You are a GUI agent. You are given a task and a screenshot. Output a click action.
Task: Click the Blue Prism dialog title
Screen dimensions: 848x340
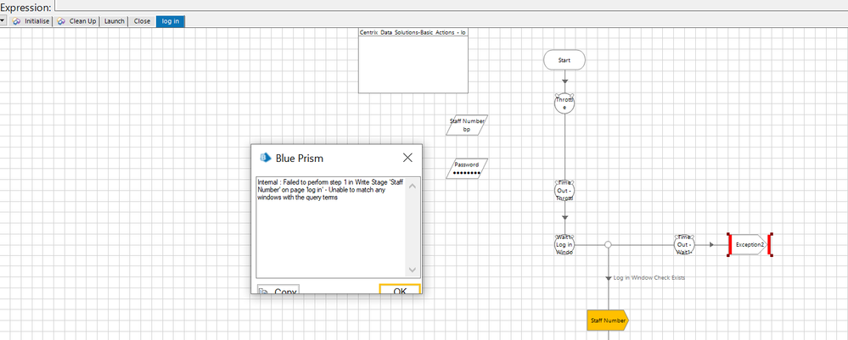[300, 158]
